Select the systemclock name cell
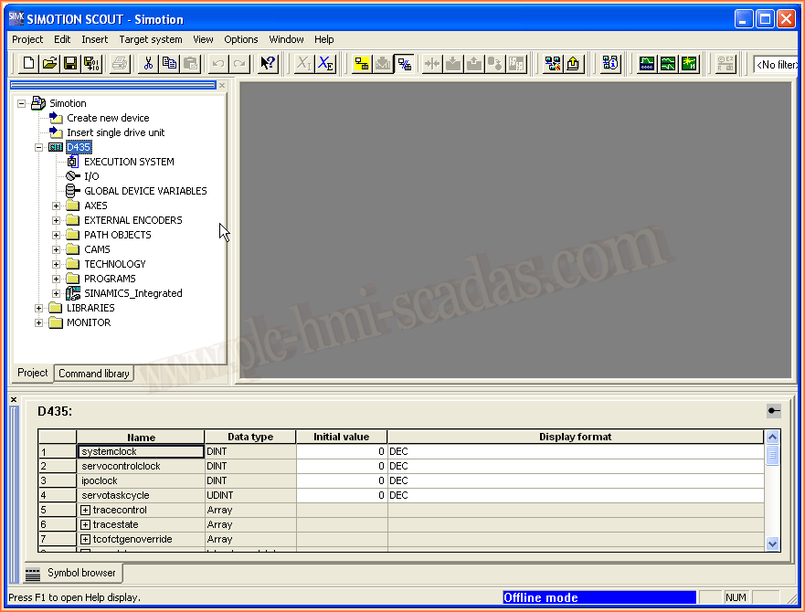805x612 pixels. point(141,451)
